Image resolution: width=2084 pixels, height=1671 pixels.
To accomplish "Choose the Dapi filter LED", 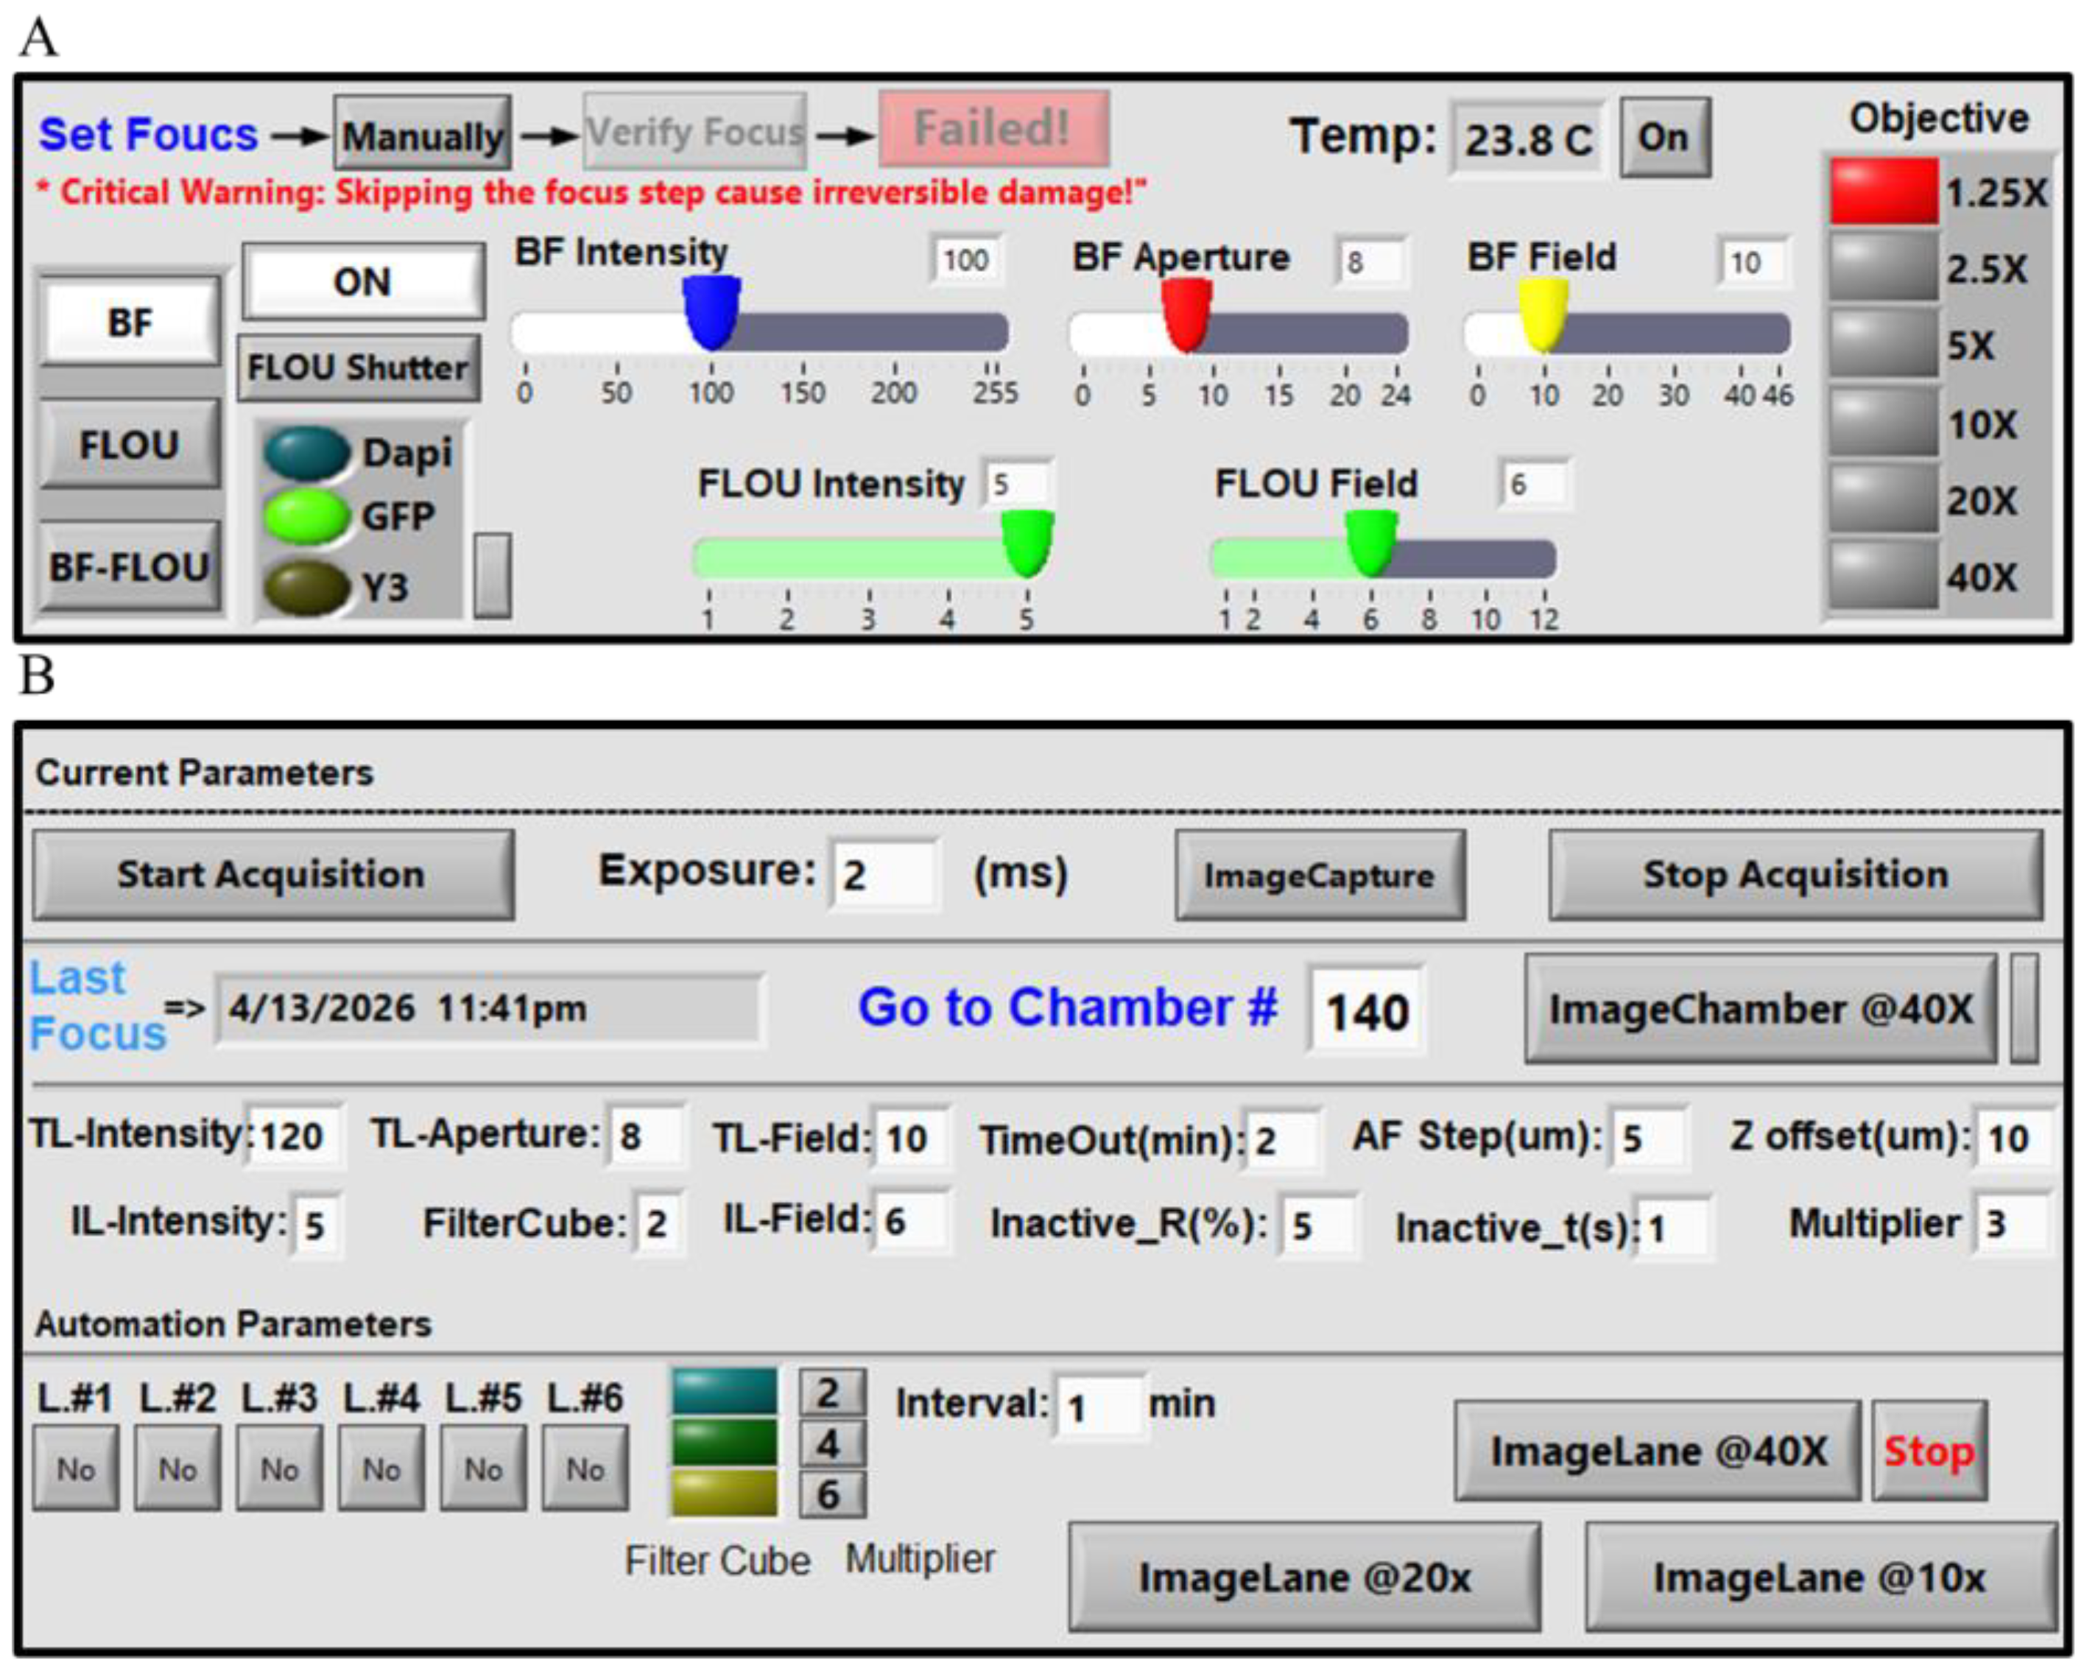I will [306, 452].
